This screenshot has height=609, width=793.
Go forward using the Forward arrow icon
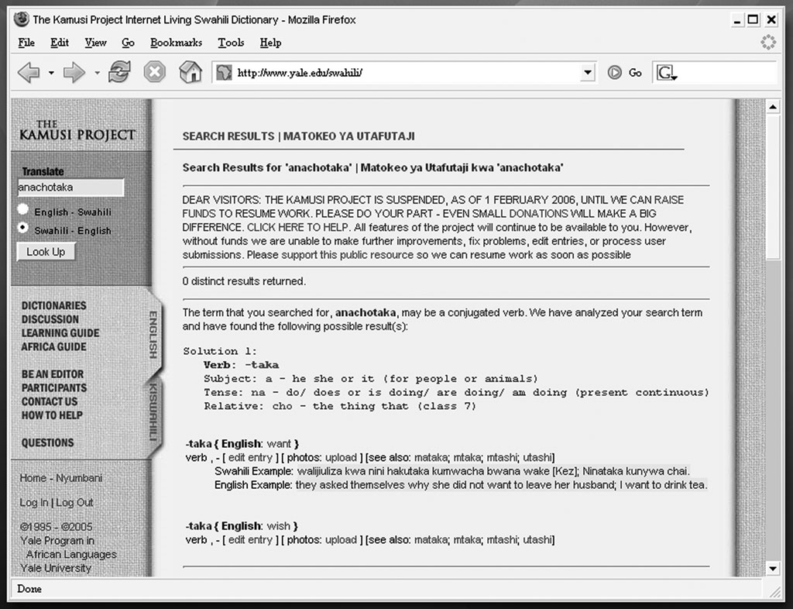tap(74, 72)
